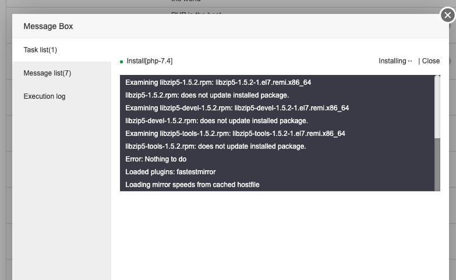Screen dimensions: 456x280
Task: Open the Task list(1) tab
Action: coord(40,50)
